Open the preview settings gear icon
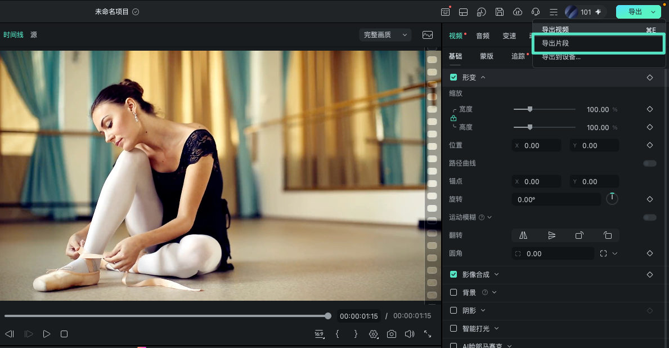669x348 pixels. 374,334
